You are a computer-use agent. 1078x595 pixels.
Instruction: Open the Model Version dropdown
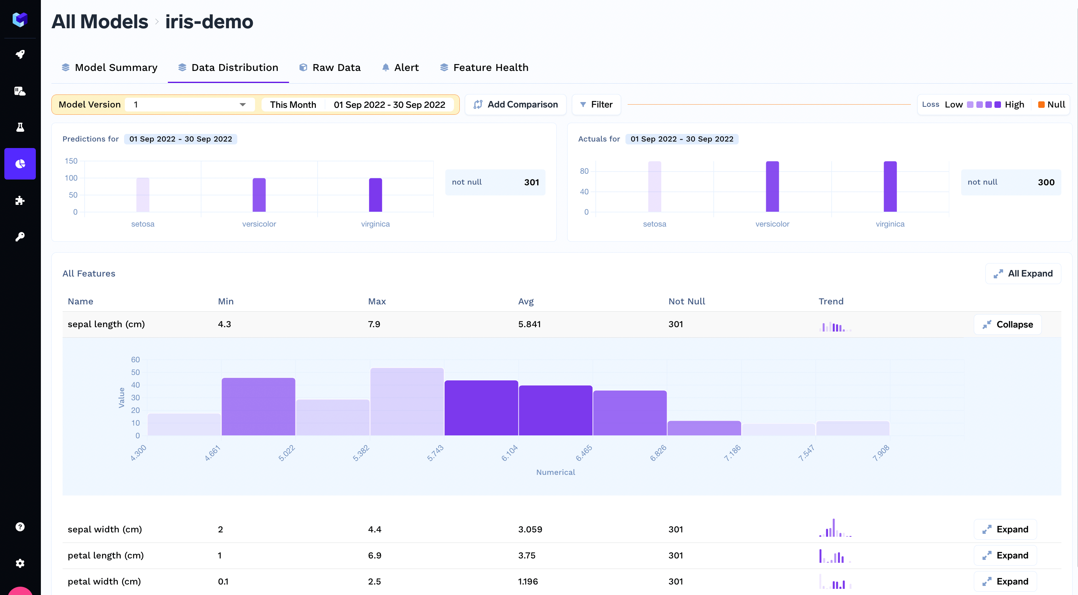tap(190, 105)
